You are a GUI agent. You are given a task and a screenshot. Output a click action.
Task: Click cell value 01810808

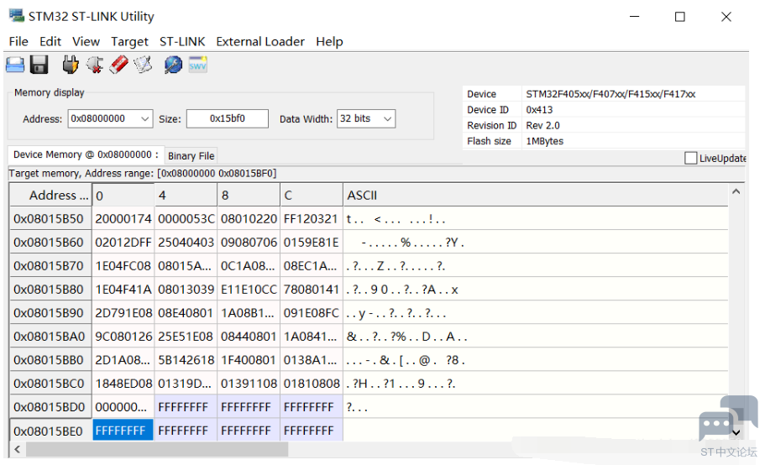(312, 384)
